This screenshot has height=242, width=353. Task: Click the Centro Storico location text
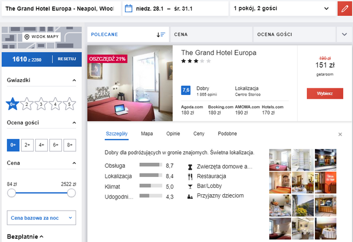[248, 95]
